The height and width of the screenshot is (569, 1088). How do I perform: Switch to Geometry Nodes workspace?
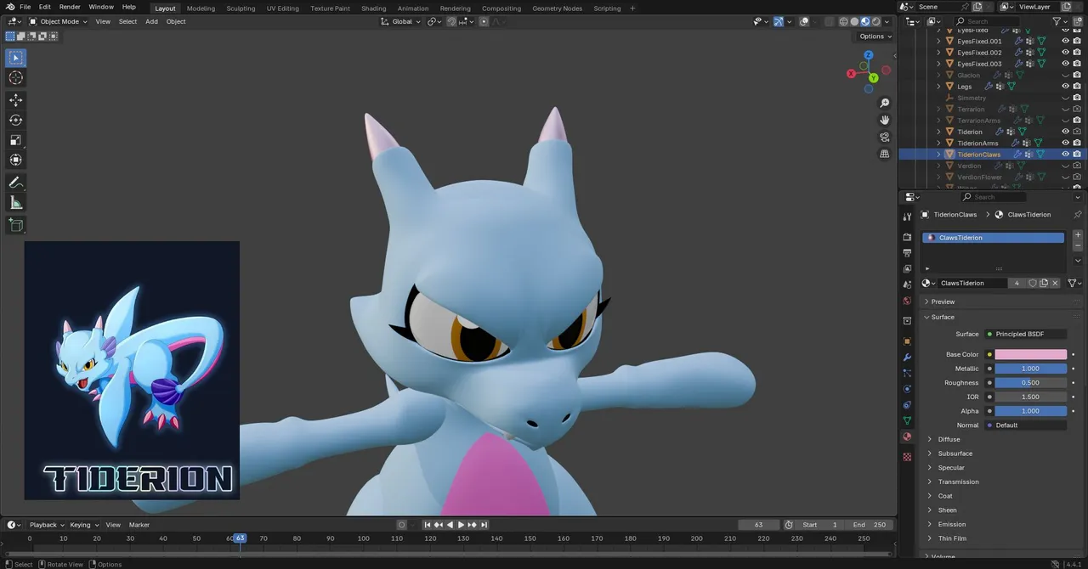pos(557,8)
